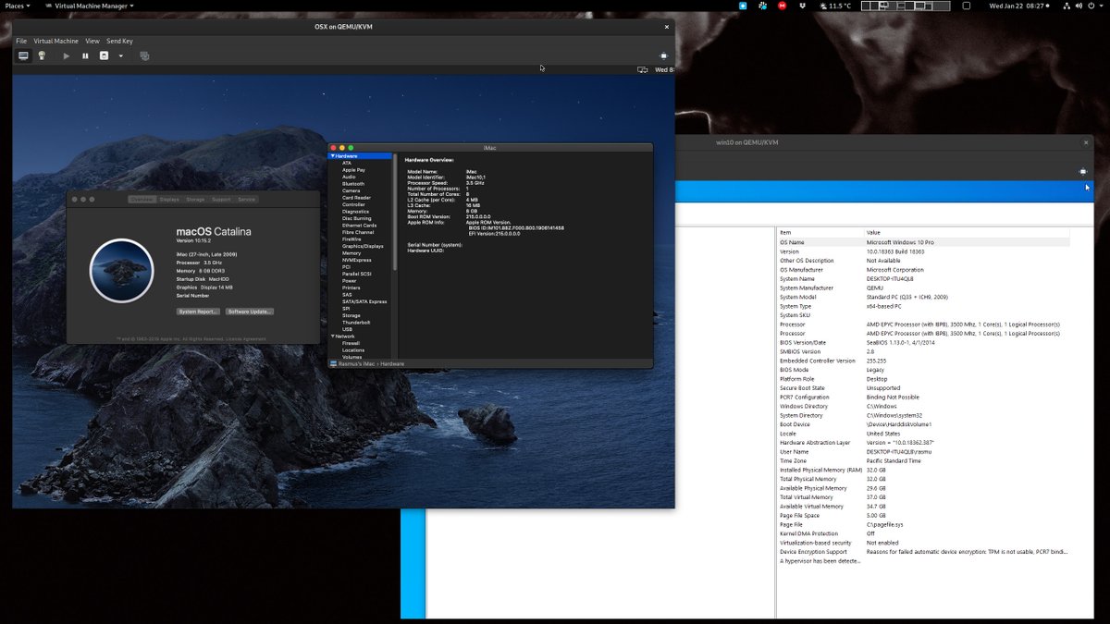Click Rasmus's iMac in path bar
The width and height of the screenshot is (1110, 624).
click(x=354, y=364)
